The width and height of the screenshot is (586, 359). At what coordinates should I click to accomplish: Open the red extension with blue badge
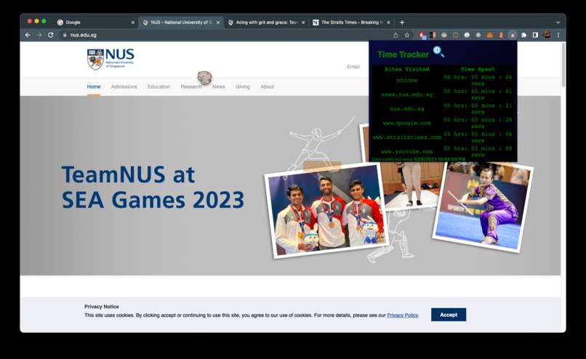422,35
